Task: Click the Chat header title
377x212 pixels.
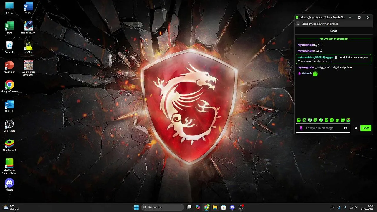Action: [x=334, y=31]
